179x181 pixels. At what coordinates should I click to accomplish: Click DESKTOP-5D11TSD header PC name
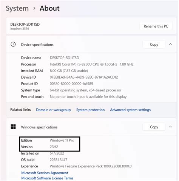coord(25,24)
